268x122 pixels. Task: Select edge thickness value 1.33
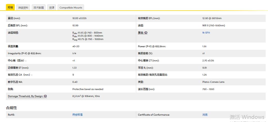point(74,68)
